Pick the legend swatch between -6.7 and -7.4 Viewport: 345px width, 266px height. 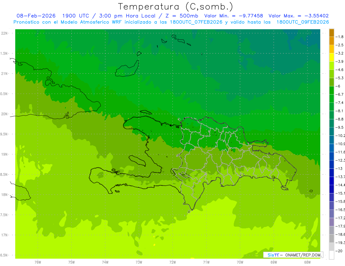pos(331,98)
